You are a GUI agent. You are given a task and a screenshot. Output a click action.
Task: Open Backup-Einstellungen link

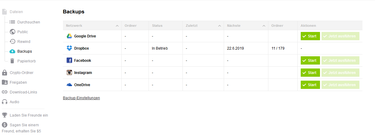click(x=81, y=98)
